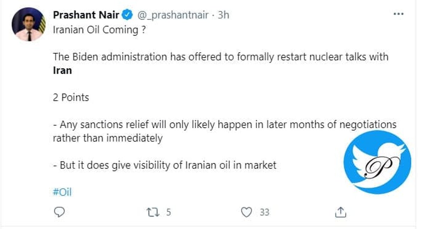Click the like count of 33
426x229 pixels.
(264, 212)
